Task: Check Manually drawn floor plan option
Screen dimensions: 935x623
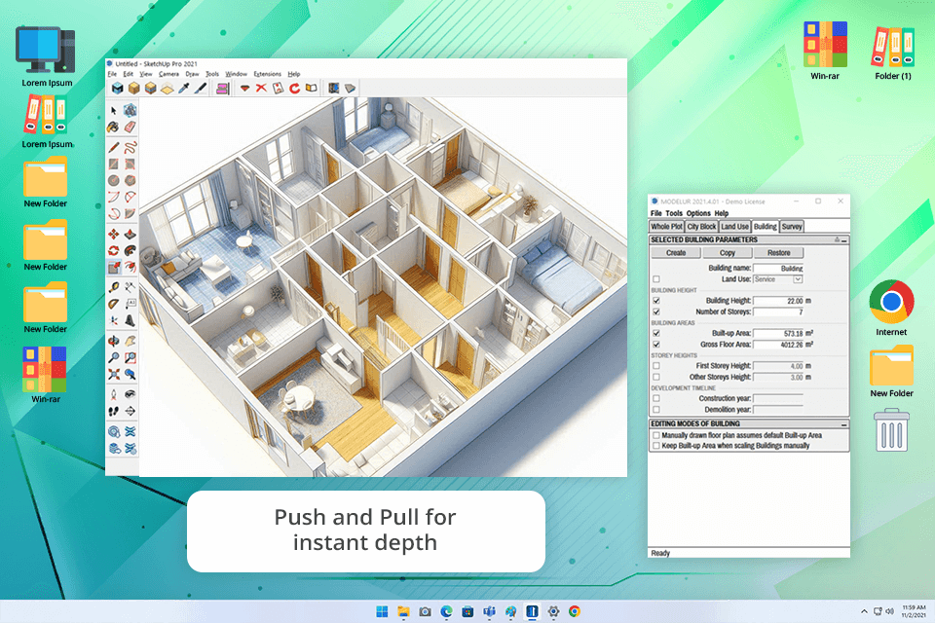Action: 656,436
